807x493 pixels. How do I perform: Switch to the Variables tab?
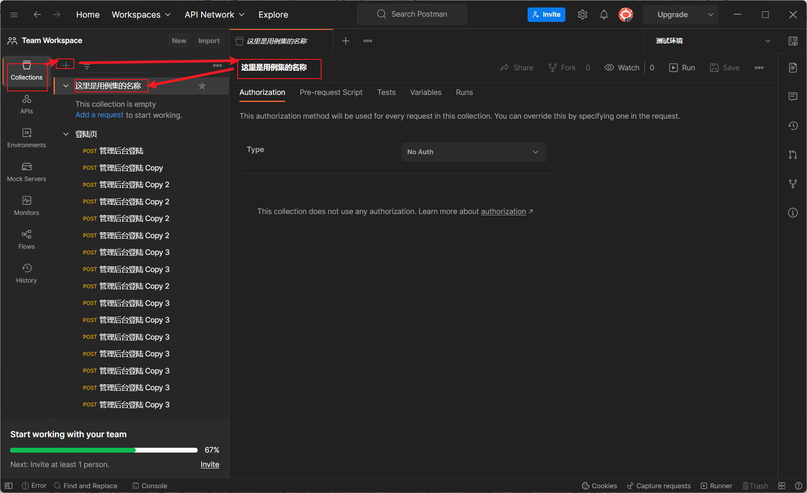click(425, 92)
